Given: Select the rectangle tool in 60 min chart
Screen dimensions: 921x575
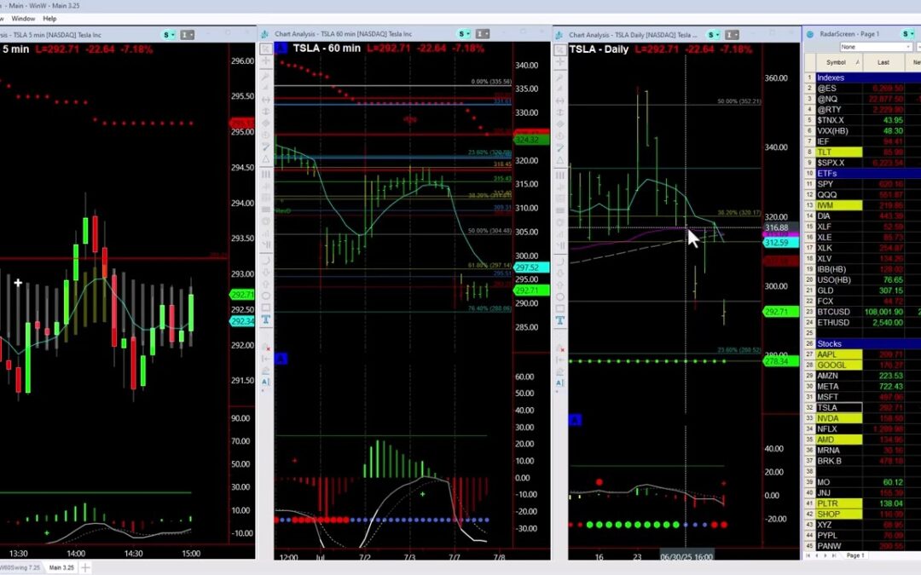Looking at the screenshot, I should [265, 308].
